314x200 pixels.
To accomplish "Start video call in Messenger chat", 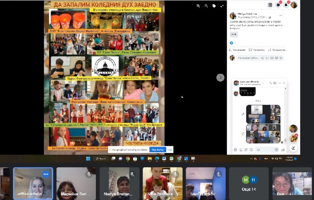I will pos(275,83).
